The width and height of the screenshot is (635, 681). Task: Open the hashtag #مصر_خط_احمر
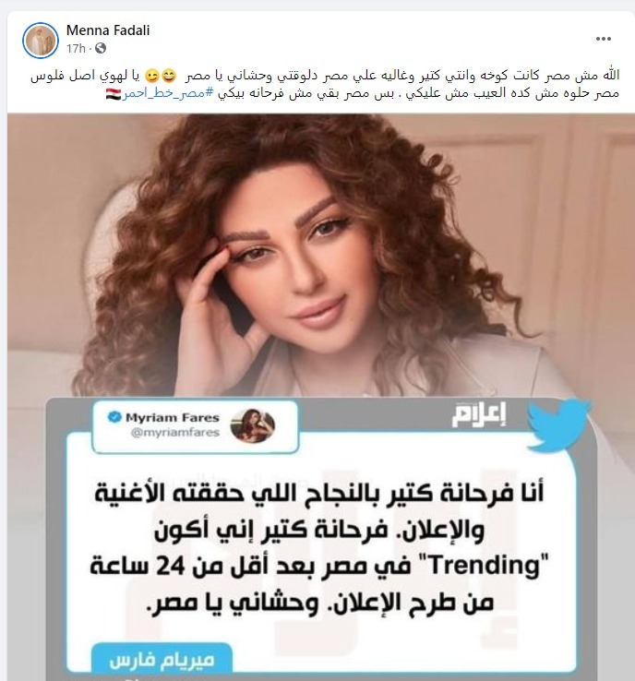(168, 94)
